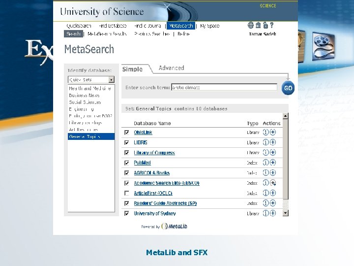Add PubMed using its plus icon
The width and height of the screenshot is (354, 266).
pos(273,163)
